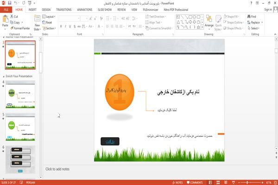The width and height of the screenshot is (278, 185).
Task: Toggle text Shadow formatting
Action: pos(75,26)
